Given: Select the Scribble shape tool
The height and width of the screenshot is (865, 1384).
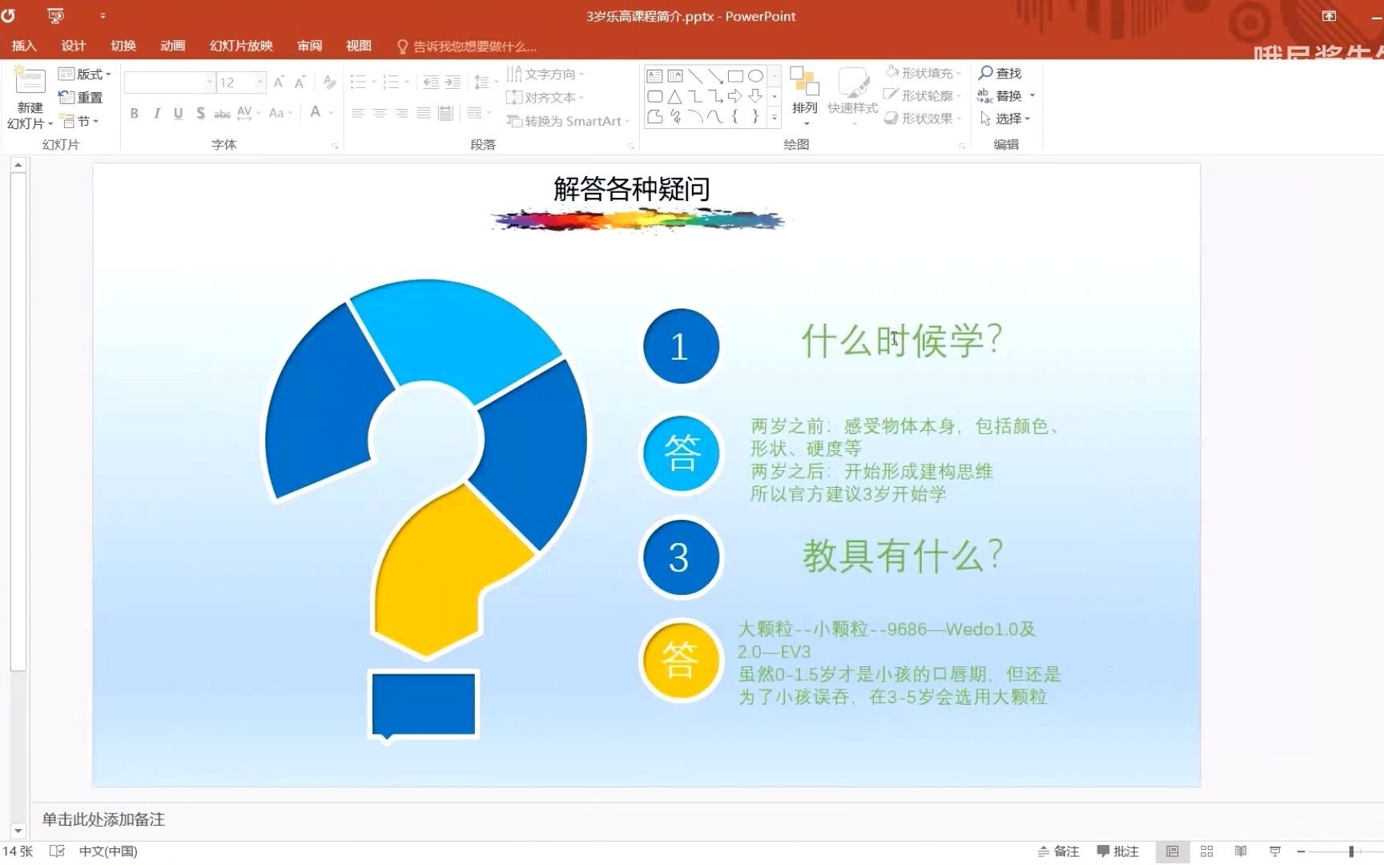Looking at the screenshot, I should click(x=675, y=116).
